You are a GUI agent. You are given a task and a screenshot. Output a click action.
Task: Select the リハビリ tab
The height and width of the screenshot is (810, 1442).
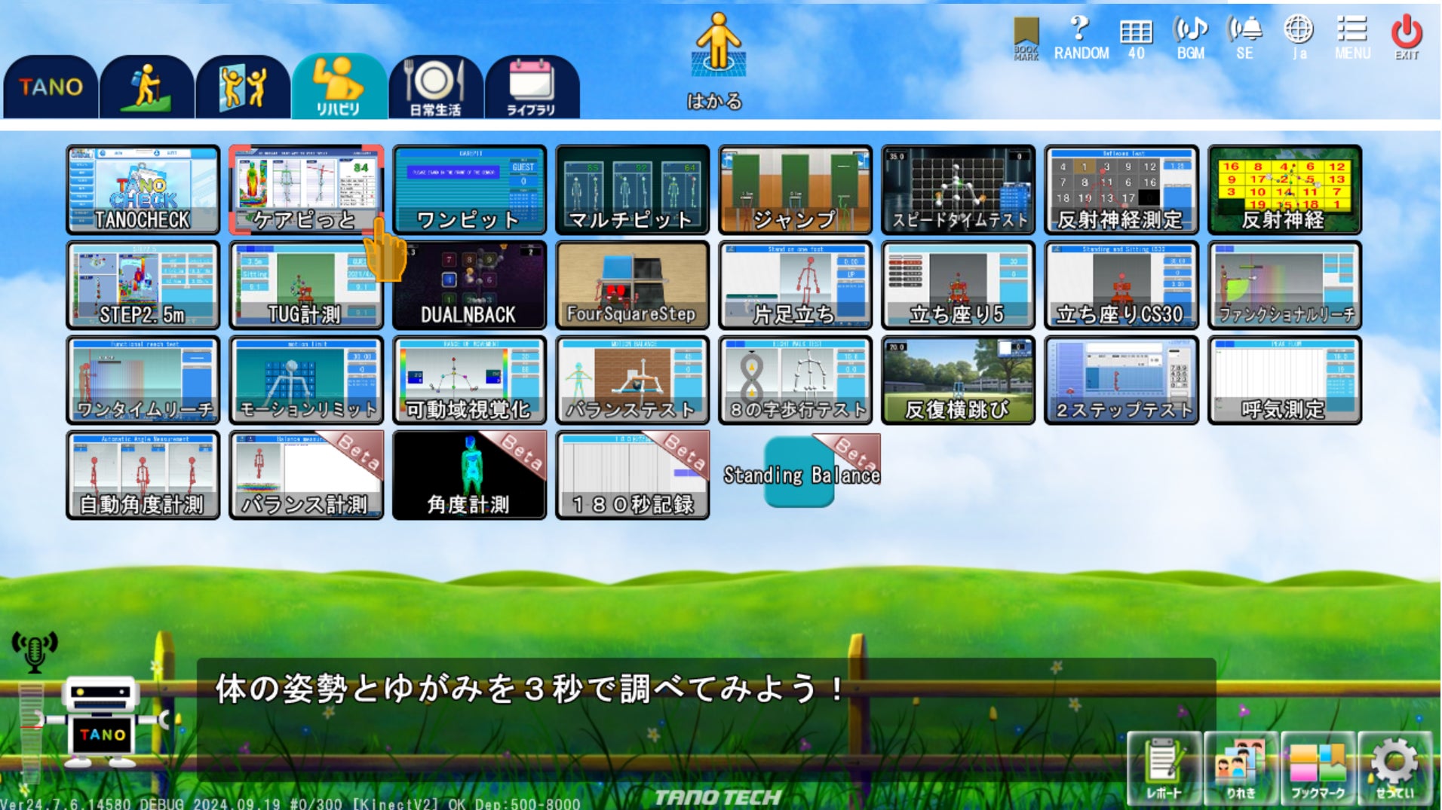pos(339,86)
